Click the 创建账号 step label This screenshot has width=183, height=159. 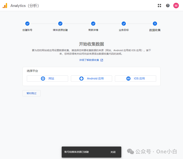(x=27, y=30)
